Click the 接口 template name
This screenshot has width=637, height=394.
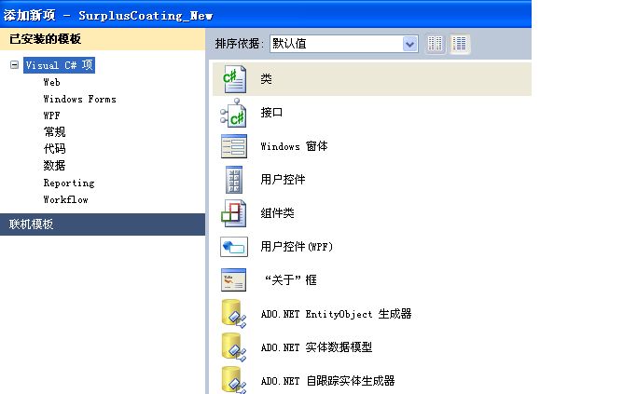pyautogui.click(x=271, y=113)
